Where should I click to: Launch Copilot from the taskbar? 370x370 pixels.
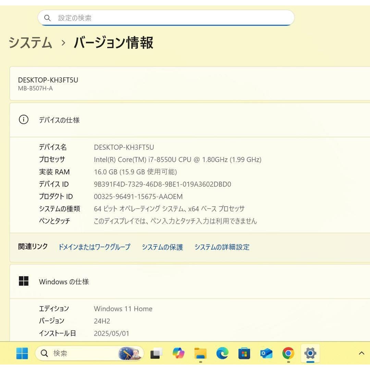[x=178, y=353]
